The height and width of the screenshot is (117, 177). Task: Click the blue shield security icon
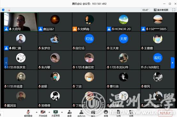pyautogui.click(x=3, y=10)
